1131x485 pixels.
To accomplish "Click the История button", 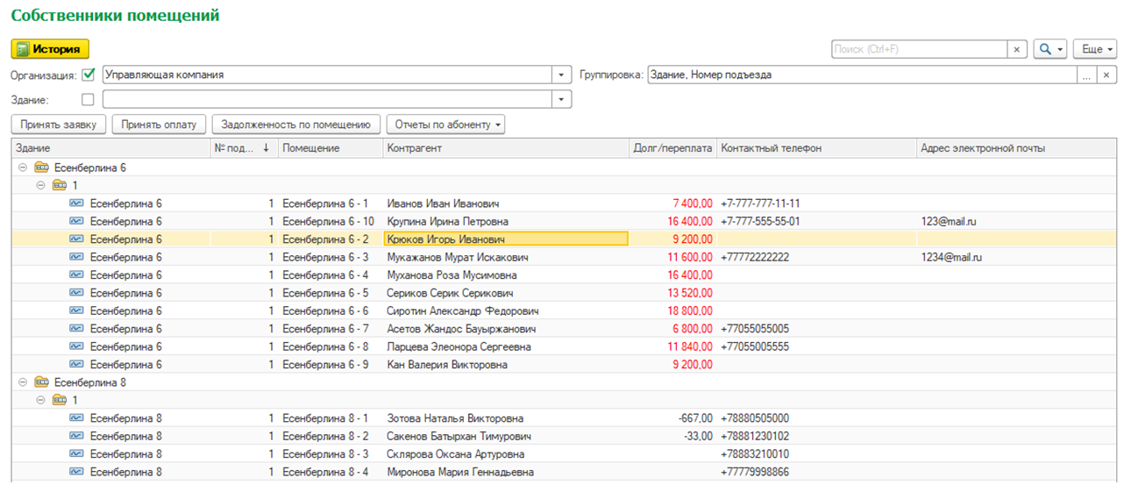I will (x=50, y=50).
